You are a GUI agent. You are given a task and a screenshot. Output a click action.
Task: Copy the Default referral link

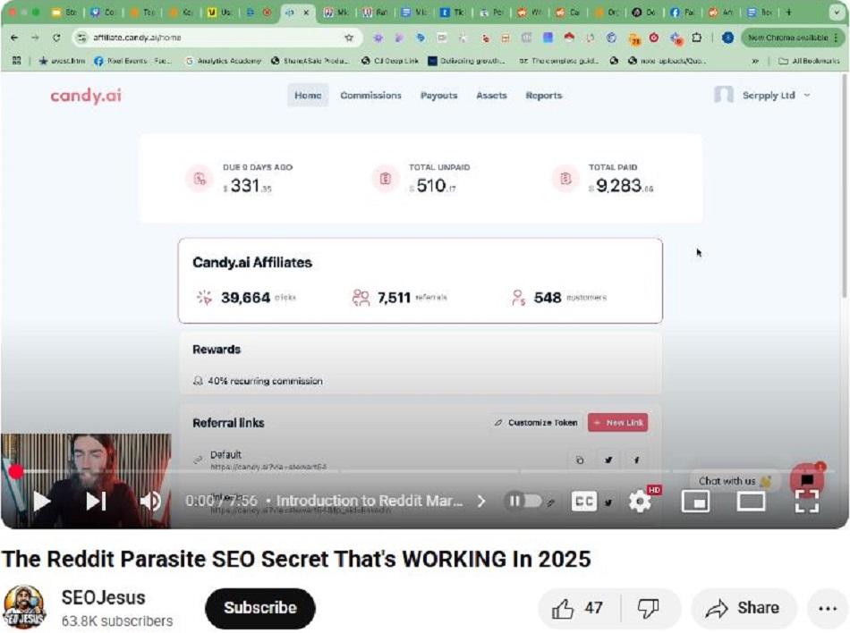pyautogui.click(x=580, y=460)
